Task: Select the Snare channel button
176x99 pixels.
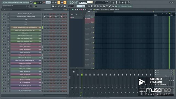Action: [26, 25]
